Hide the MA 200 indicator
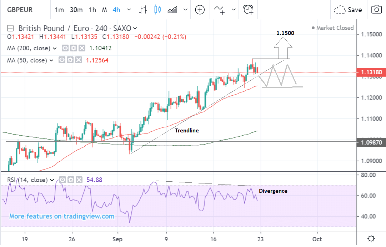This screenshot has width=386, height=247. 65,48
